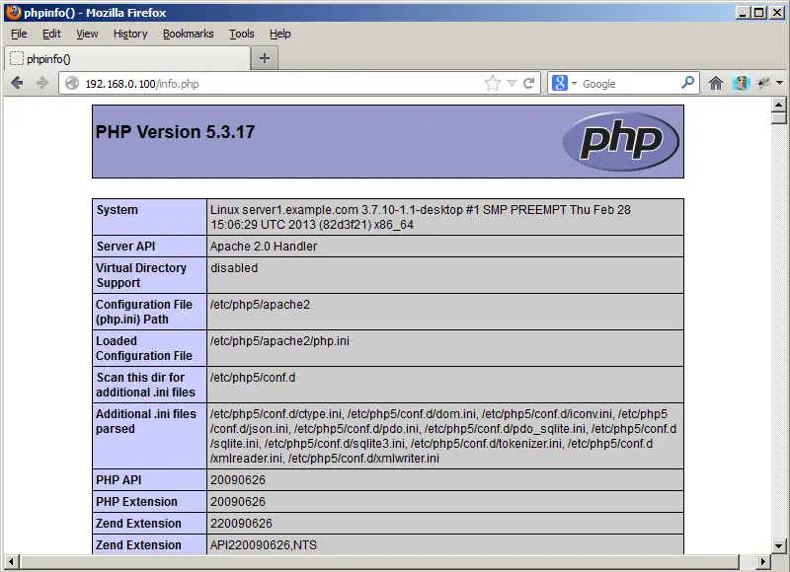Go to the Firefox Home page

coord(716,84)
